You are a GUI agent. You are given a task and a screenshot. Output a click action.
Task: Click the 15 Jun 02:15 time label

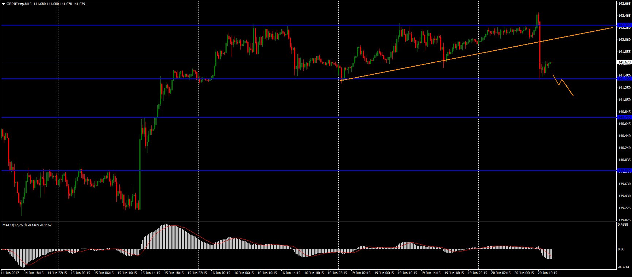(81, 273)
